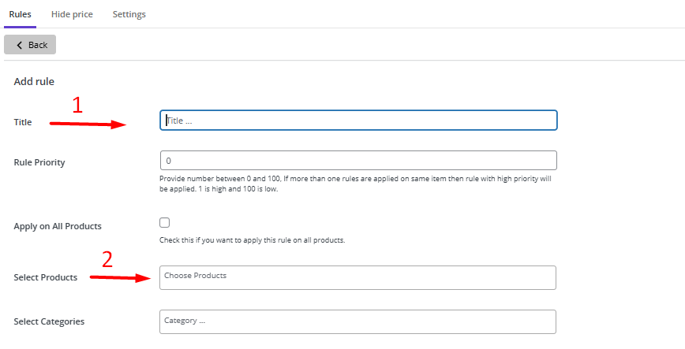Switch to the Rules tab

pyautogui.click(x=20, y=14)
